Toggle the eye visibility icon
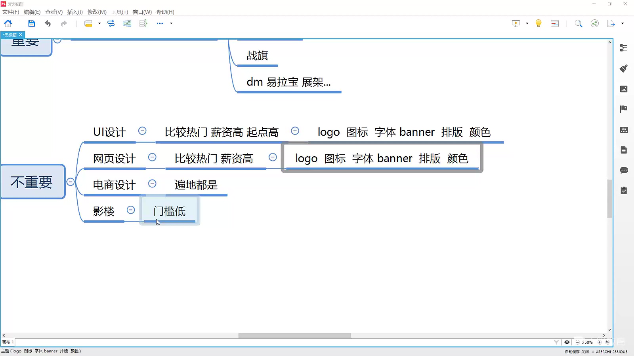This screenshot has width=634, height=356. click(567, 342)
